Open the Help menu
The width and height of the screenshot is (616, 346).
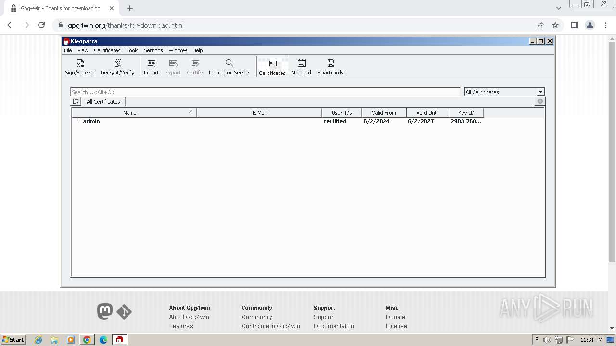coord(198,50)
